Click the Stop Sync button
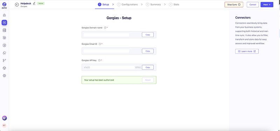280x131 pixels. coord(234,5)
